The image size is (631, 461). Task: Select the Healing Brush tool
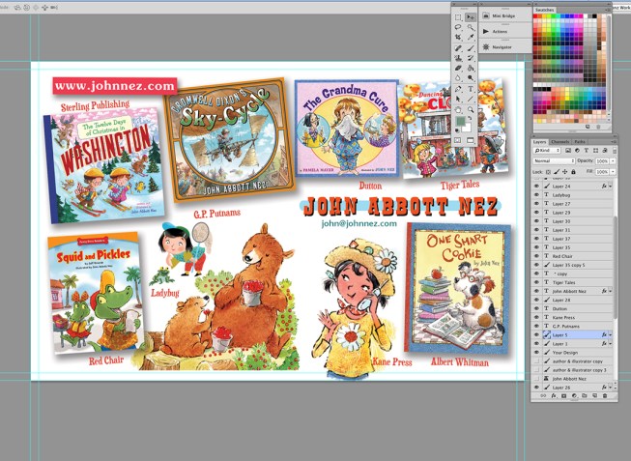(x=458, y=48)
